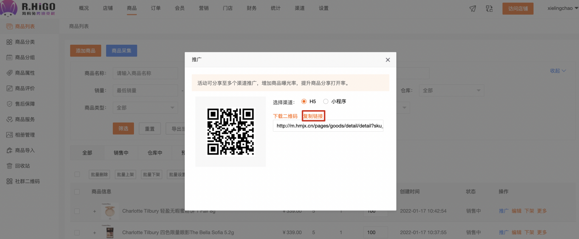579x239 pixels.
Task: Click the 回收站 trash icon
Action: (9, 166)
